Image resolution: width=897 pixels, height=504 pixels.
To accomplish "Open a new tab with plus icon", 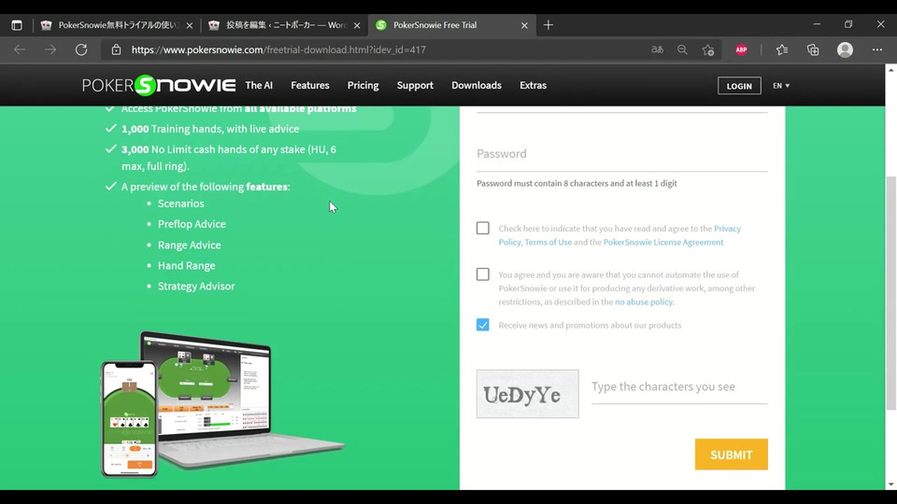I will pos(548,25).
